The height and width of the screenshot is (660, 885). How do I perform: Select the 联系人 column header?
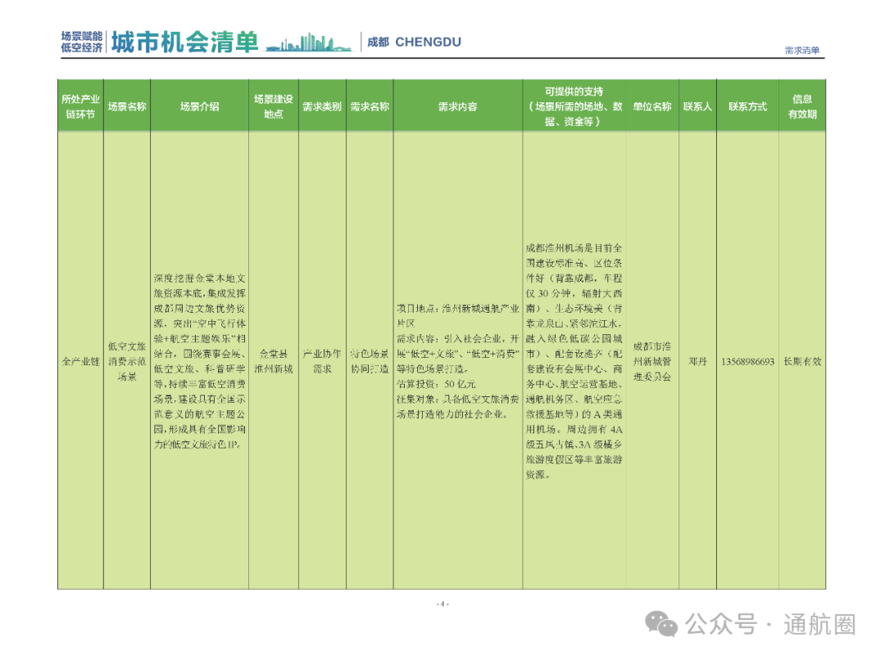coord(697,106)
